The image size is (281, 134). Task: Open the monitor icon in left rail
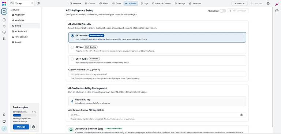(4, 32)
